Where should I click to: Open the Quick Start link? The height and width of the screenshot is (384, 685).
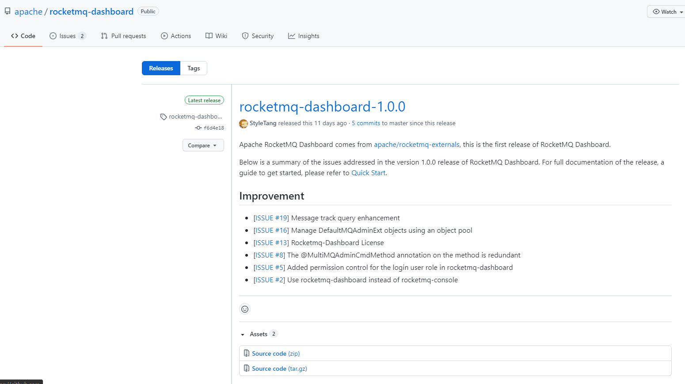[x=368, y=173]
